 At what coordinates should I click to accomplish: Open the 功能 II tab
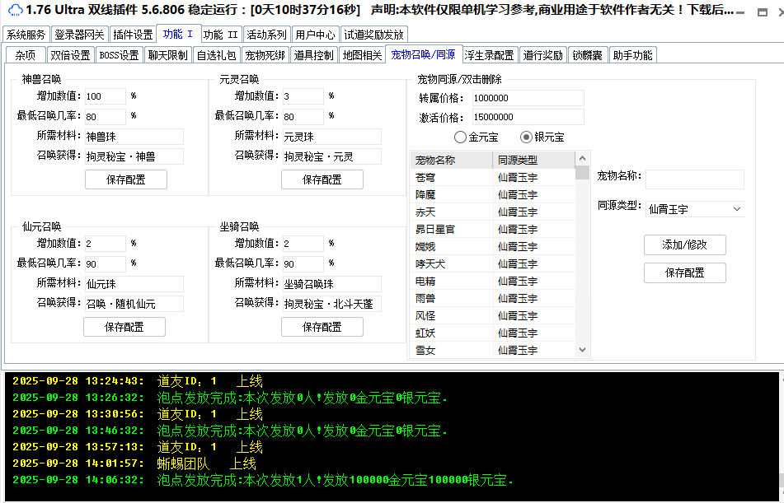221,35
